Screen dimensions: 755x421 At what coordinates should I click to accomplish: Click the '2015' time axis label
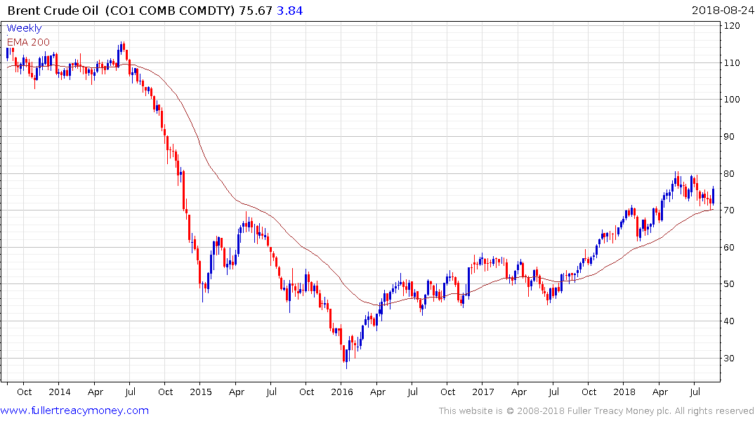pos(201,392)
